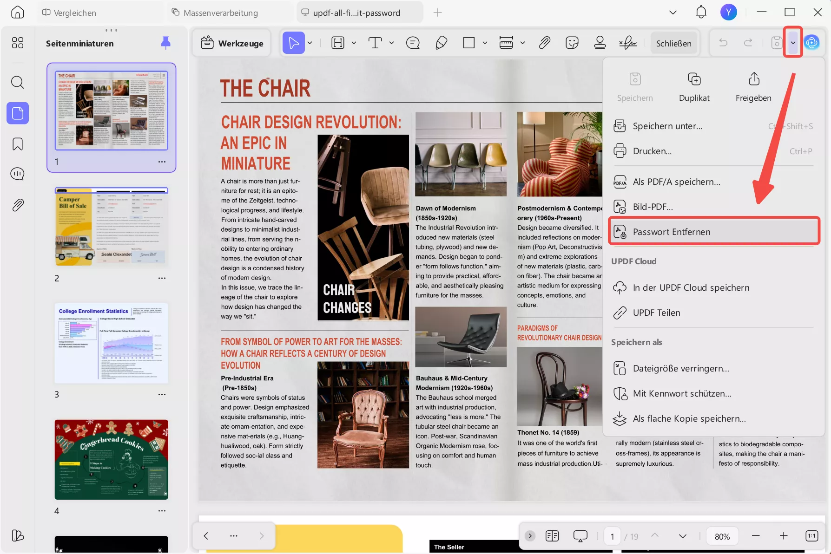
Task: Select the signature tool icon
Action: tap(628, 43)
